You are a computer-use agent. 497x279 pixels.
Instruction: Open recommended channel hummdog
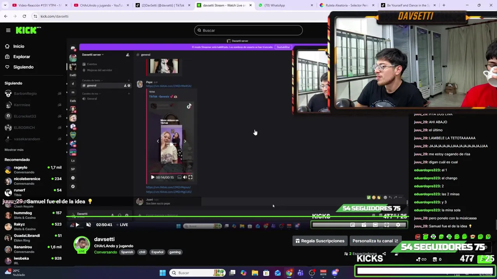click(33, 215)
